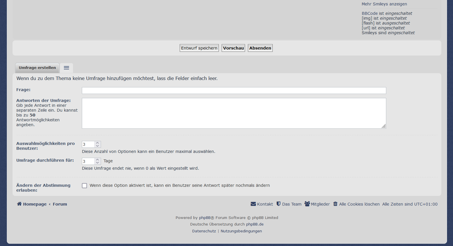Image resolution: width=453 pixels, height=246 pixels.
Task: Focus the Antworten der Umfrage text area
Action: click(x=234, y=113)
